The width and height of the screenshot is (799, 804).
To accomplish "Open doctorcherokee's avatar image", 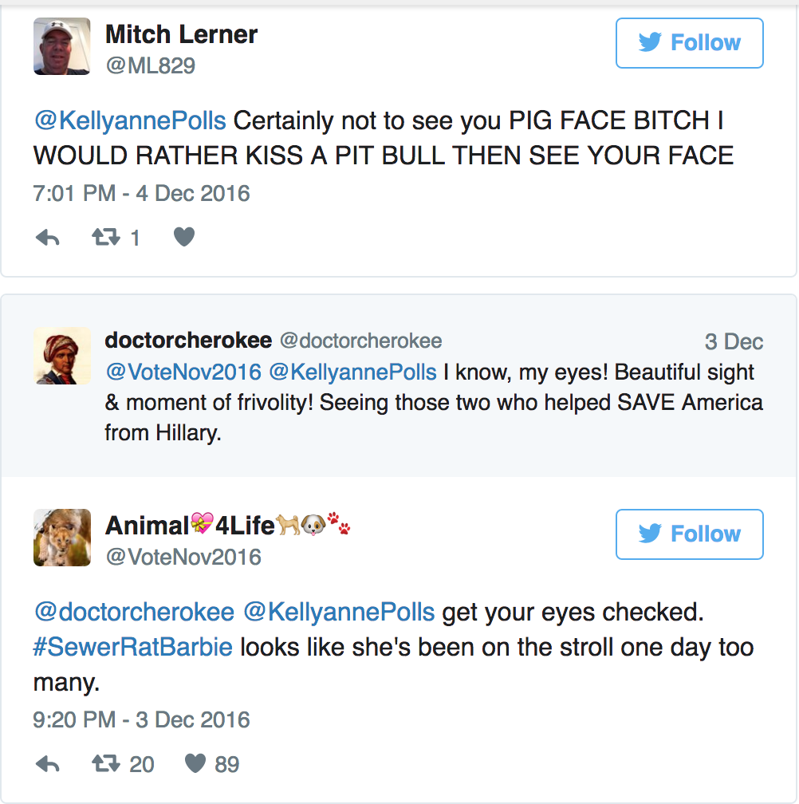I will coord(62,356).
